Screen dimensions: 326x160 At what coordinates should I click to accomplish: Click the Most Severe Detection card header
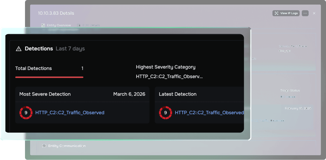coord(82,94)
